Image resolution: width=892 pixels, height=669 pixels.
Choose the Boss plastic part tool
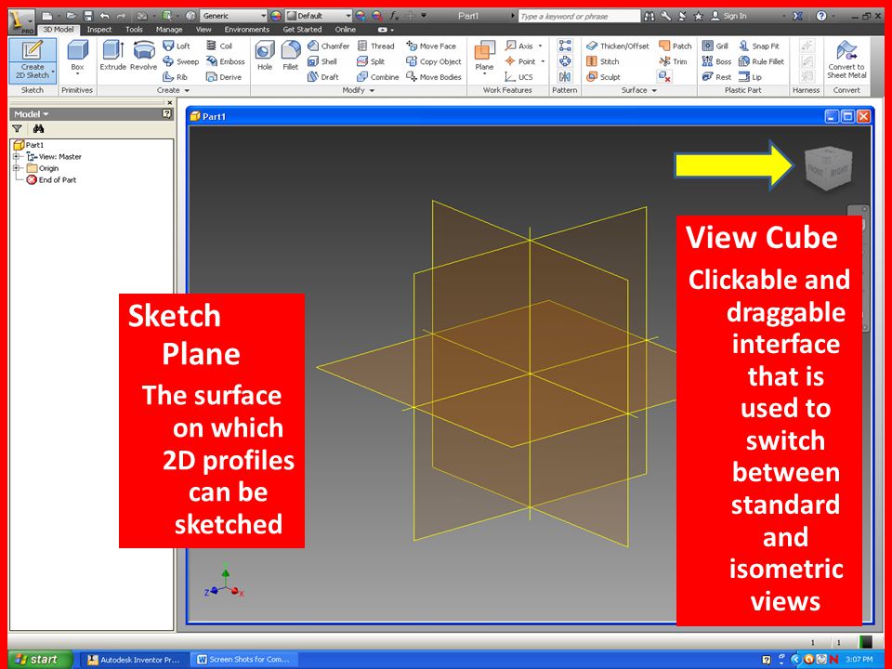pyautogui.click(x=716, y=61)
